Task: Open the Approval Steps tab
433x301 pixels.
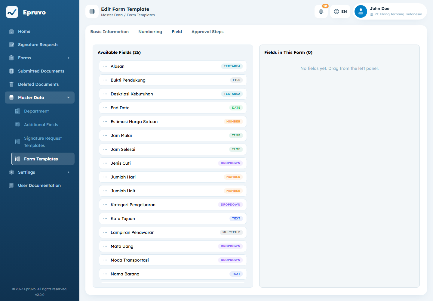Action: tap(207, 32)
